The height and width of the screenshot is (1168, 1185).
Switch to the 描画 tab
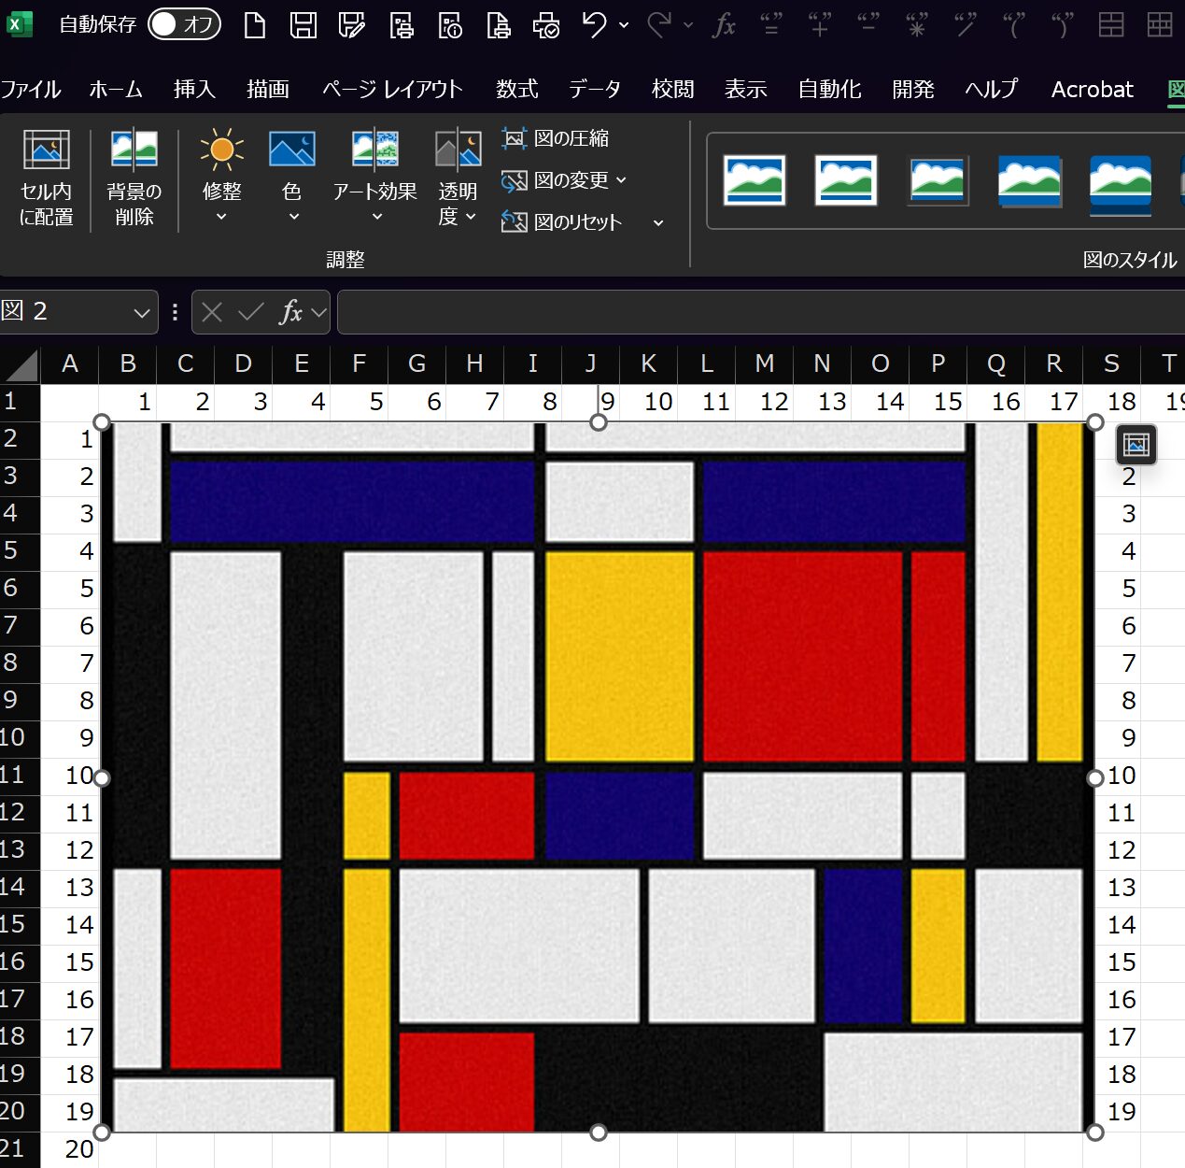(x=268, y=90)
